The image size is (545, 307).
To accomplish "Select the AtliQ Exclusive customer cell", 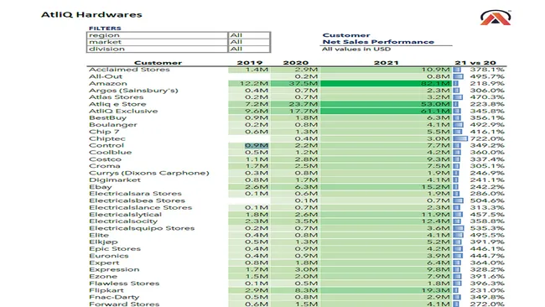I will click(x=123, y=111).
